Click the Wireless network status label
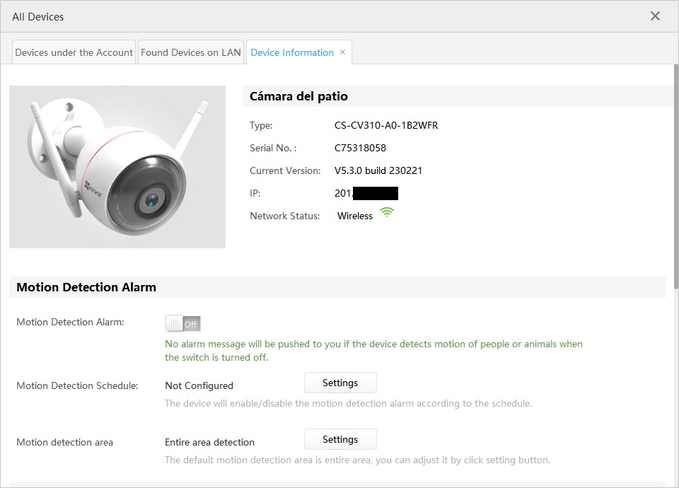 354,216
